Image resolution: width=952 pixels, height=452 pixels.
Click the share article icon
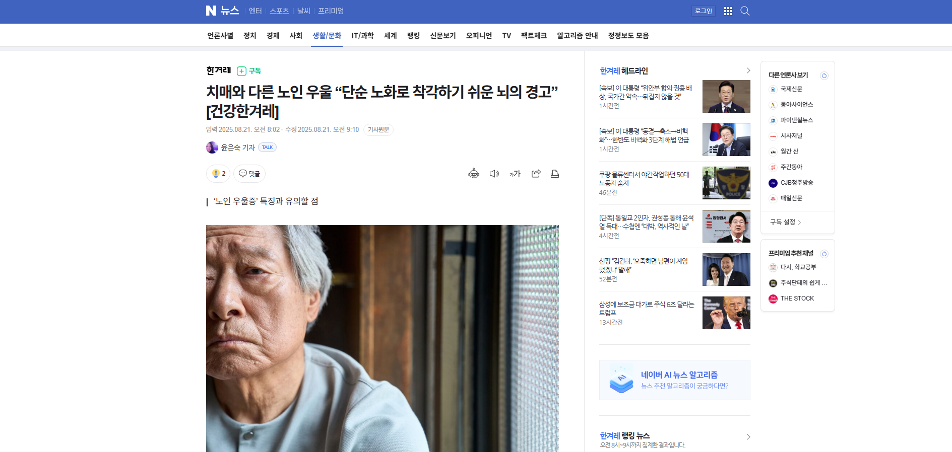[x=536, y=174]
